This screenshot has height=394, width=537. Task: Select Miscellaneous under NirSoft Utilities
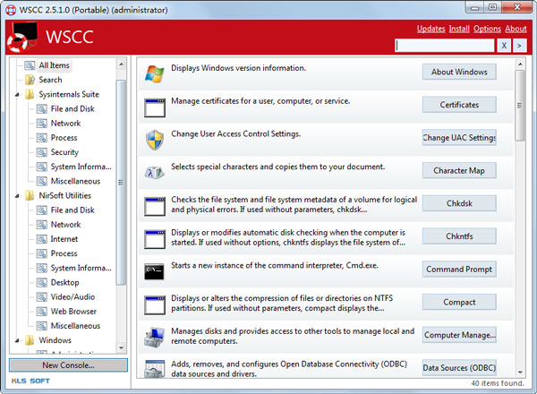point(76,325)
